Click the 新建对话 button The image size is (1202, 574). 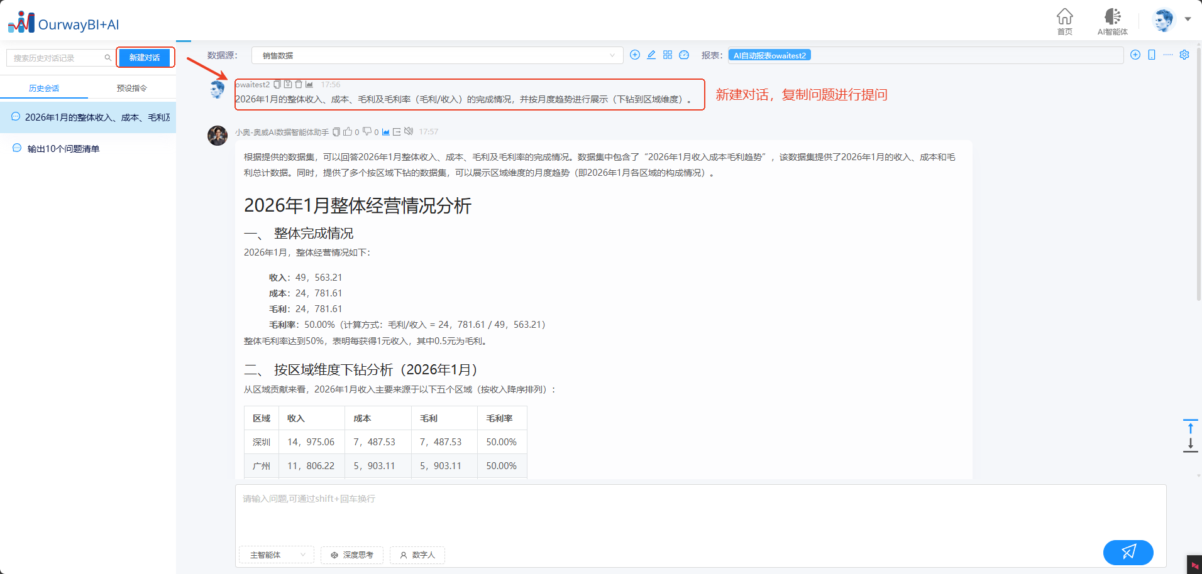pos(145,58)
